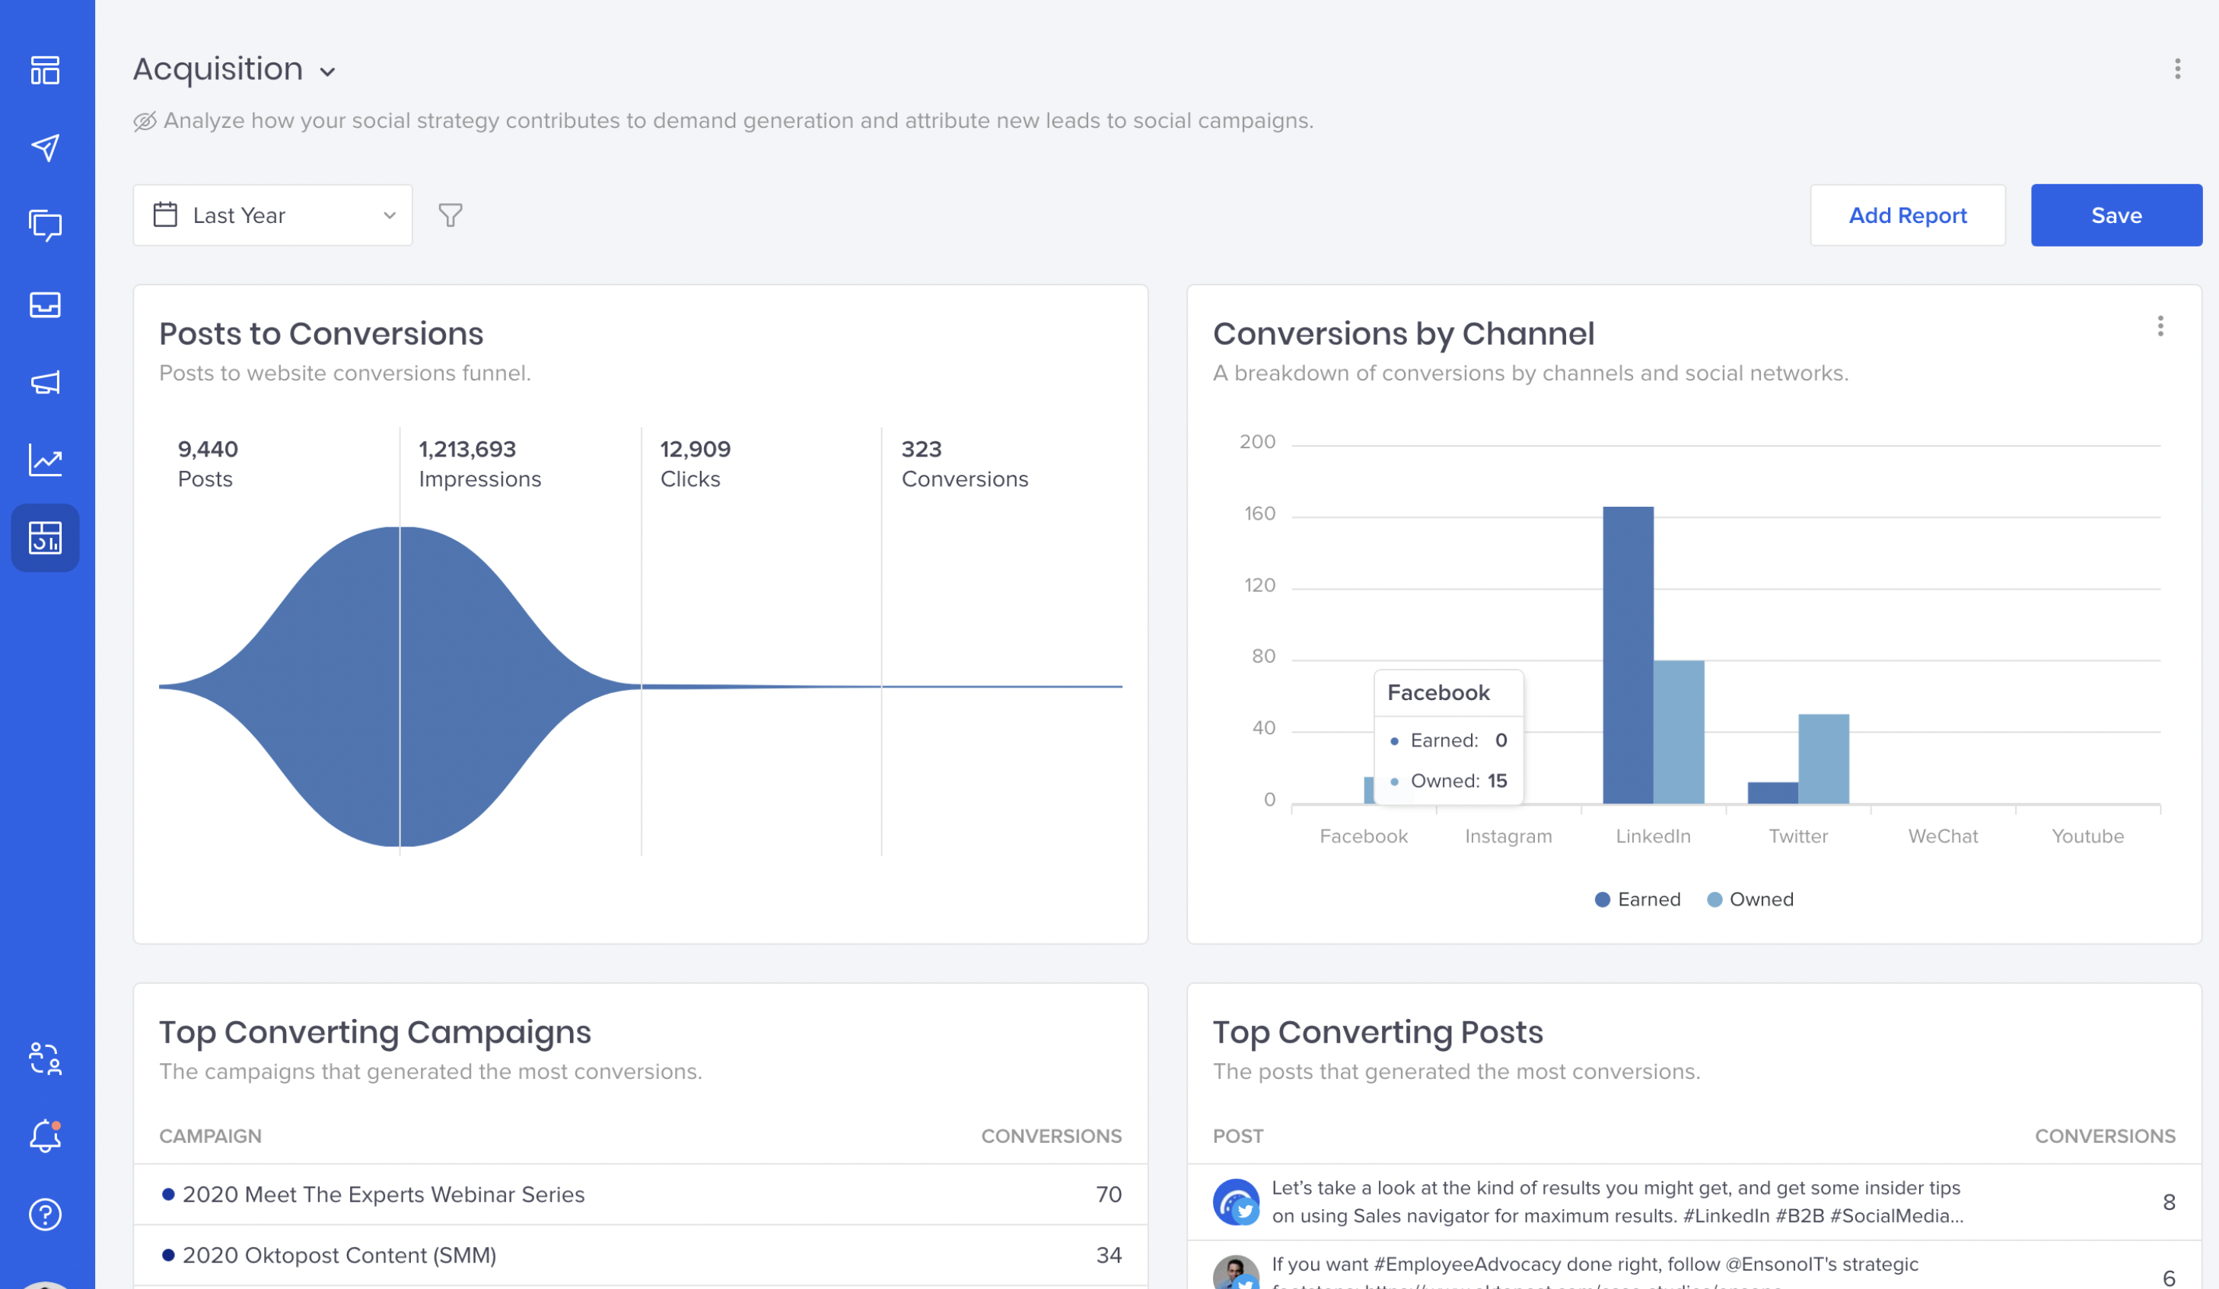Viewport: 2219px width, 1289px height.
Task: Open the Dashboard panel from the sidebar
Action: (44, 69)
